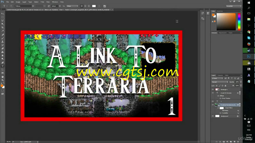
Task: Select the Magic Wand tool
Action: pyautogui.click(x=3, y=24)
